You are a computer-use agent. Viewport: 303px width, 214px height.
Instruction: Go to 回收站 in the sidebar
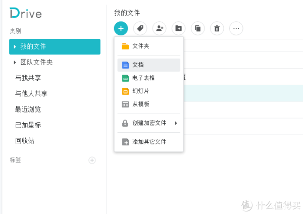25,140
